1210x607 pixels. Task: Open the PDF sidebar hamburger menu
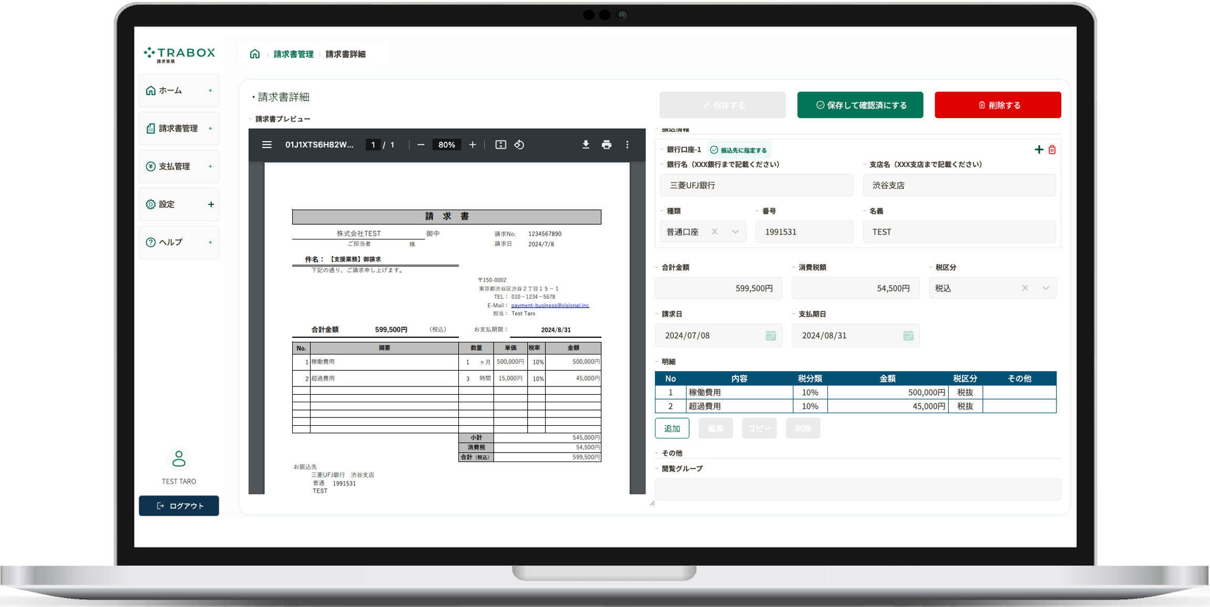[267, 144]
